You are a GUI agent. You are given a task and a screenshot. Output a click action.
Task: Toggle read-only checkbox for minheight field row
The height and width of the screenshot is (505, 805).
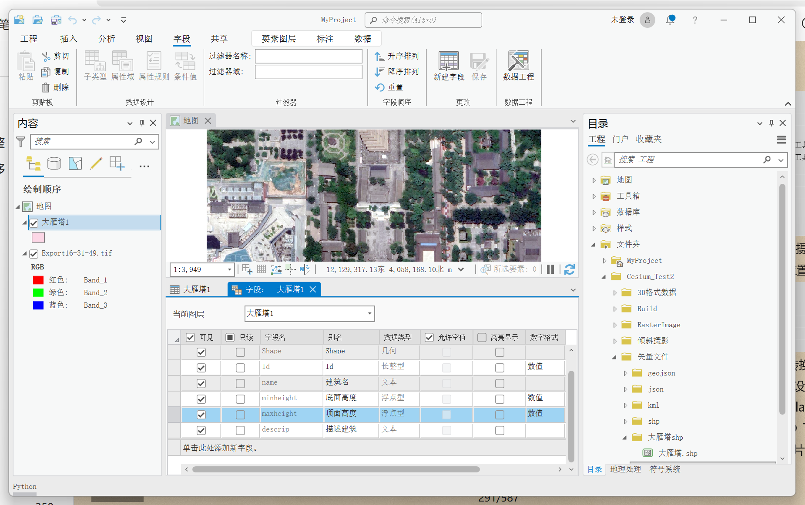point(240,399)
